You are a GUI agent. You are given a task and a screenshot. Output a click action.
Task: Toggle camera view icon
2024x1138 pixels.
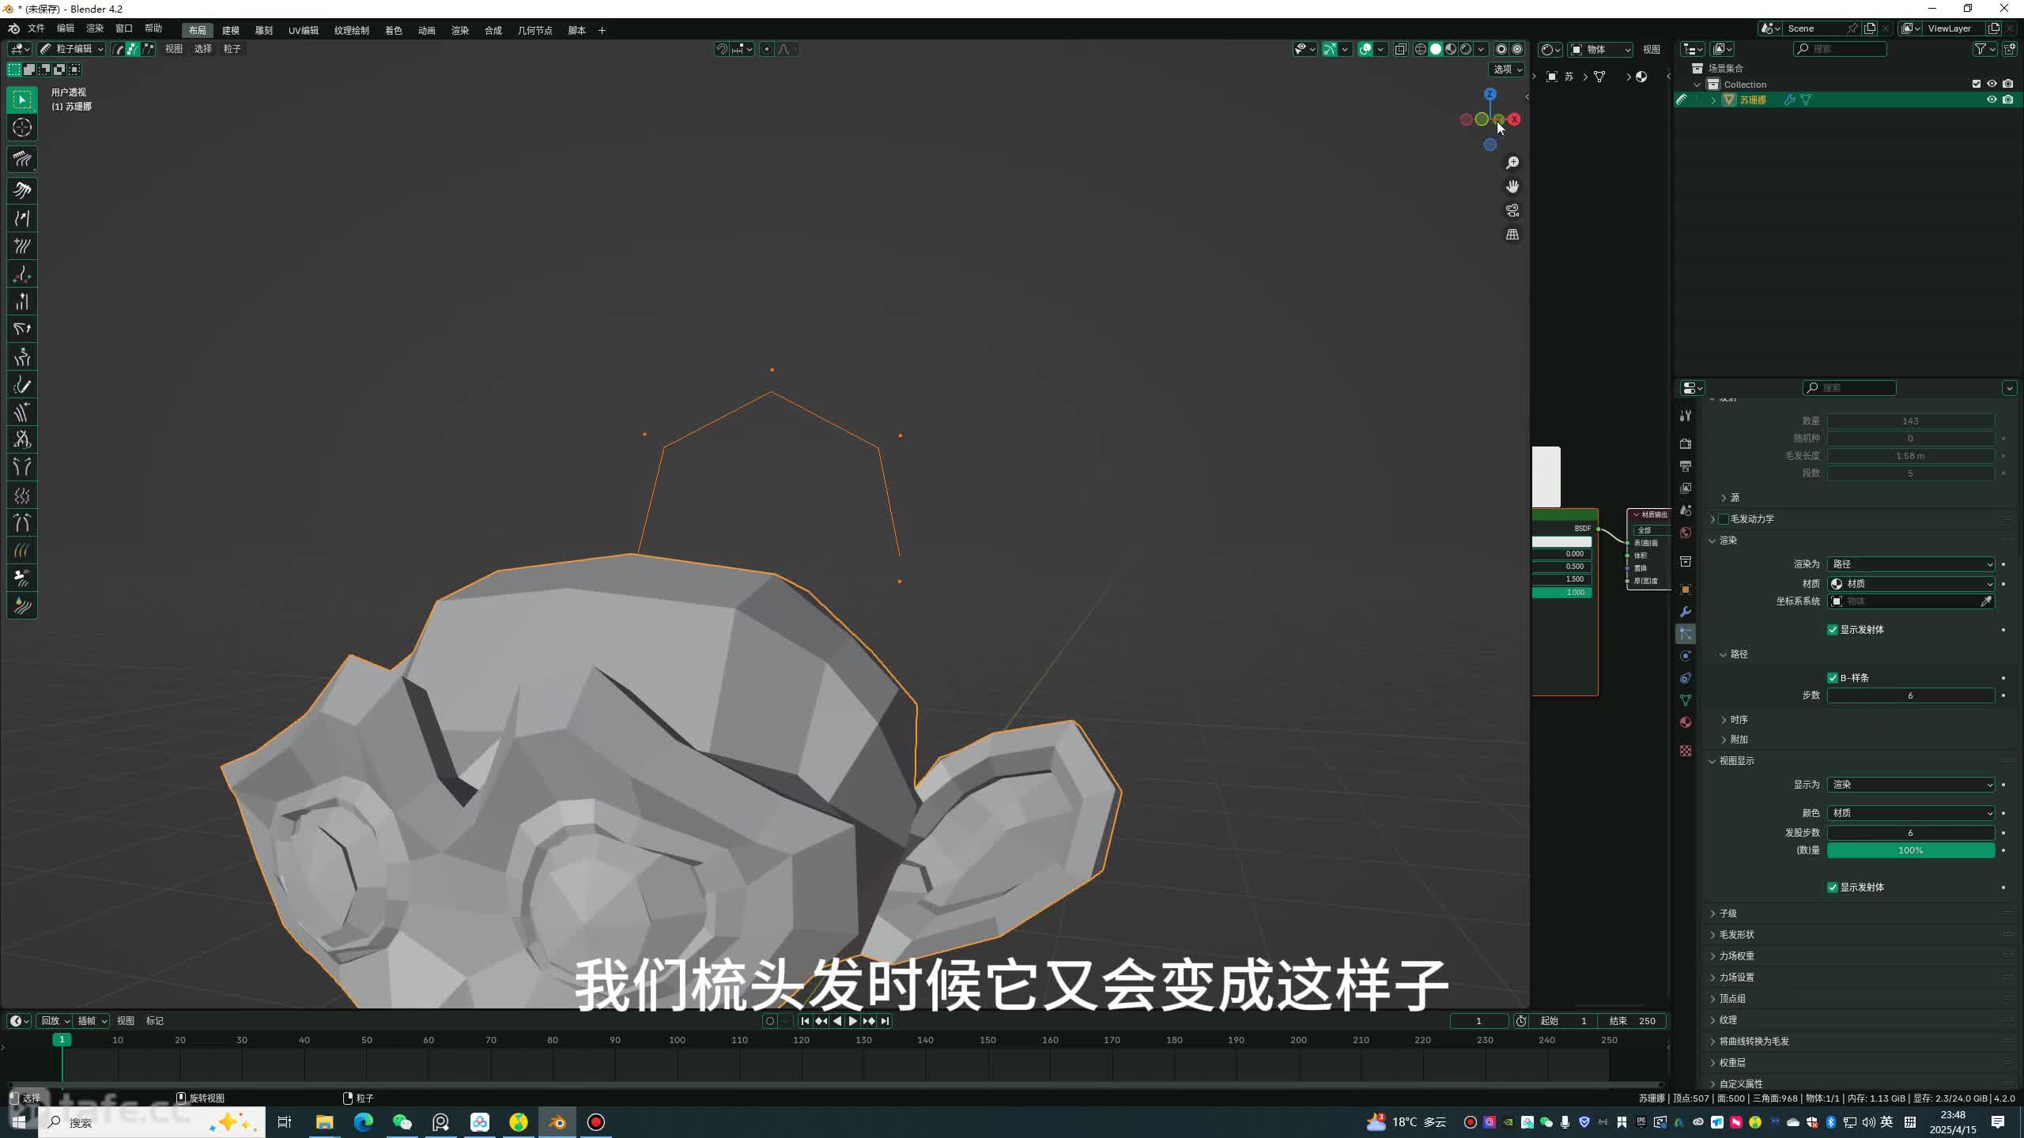pyautogui.click(x=1512, y=210)
